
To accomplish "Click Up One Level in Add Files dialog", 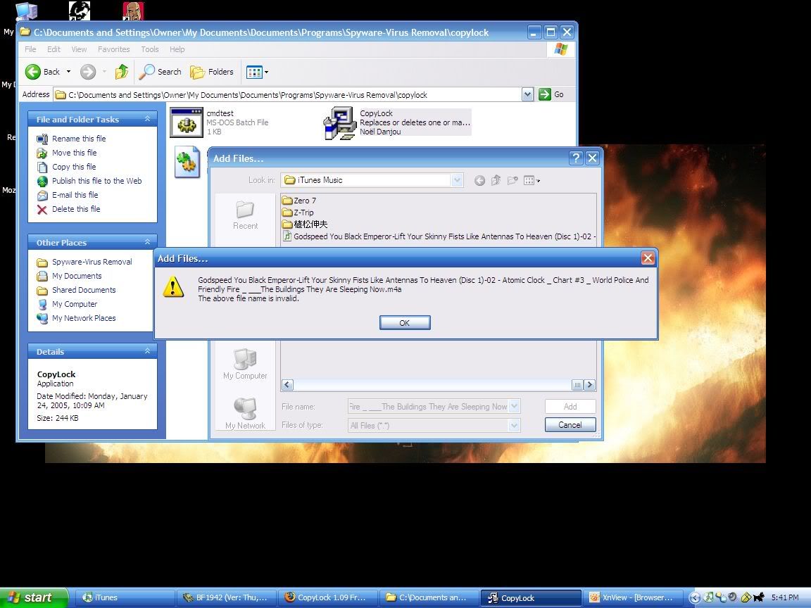I will 496,180.
